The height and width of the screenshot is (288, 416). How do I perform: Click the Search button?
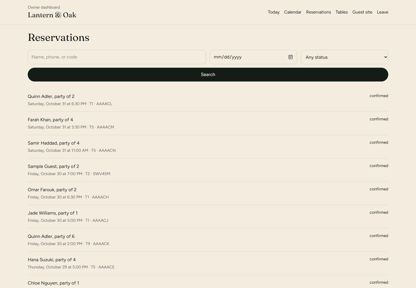click(208, 75)
